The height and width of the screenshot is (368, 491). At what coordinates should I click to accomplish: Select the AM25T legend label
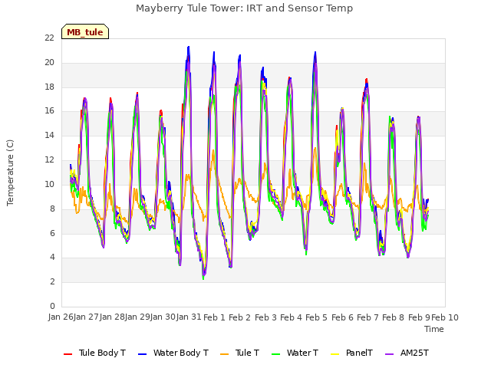[414, 353]
